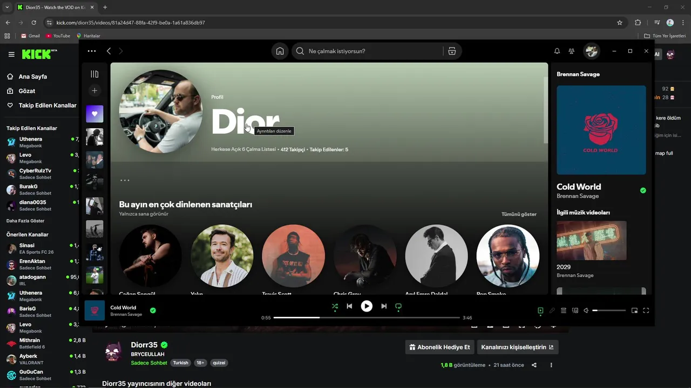
Task: Reload the Kick page in Chrome
Action: (33, 23)
